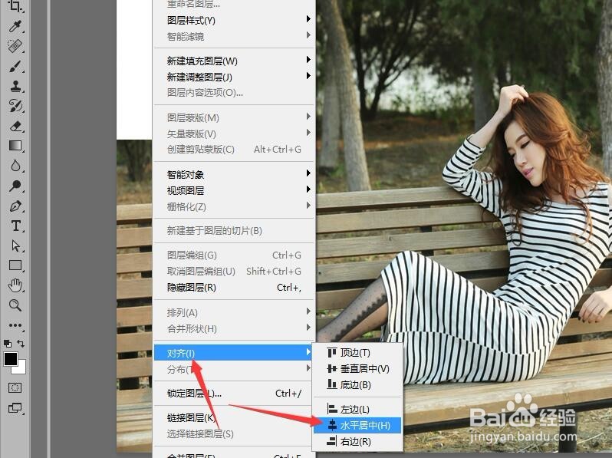Click 图层编组(G) menu entry

coord(233,255)
